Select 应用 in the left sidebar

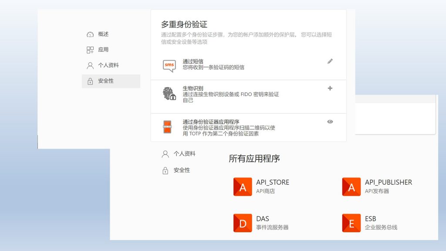pos(103,50)
